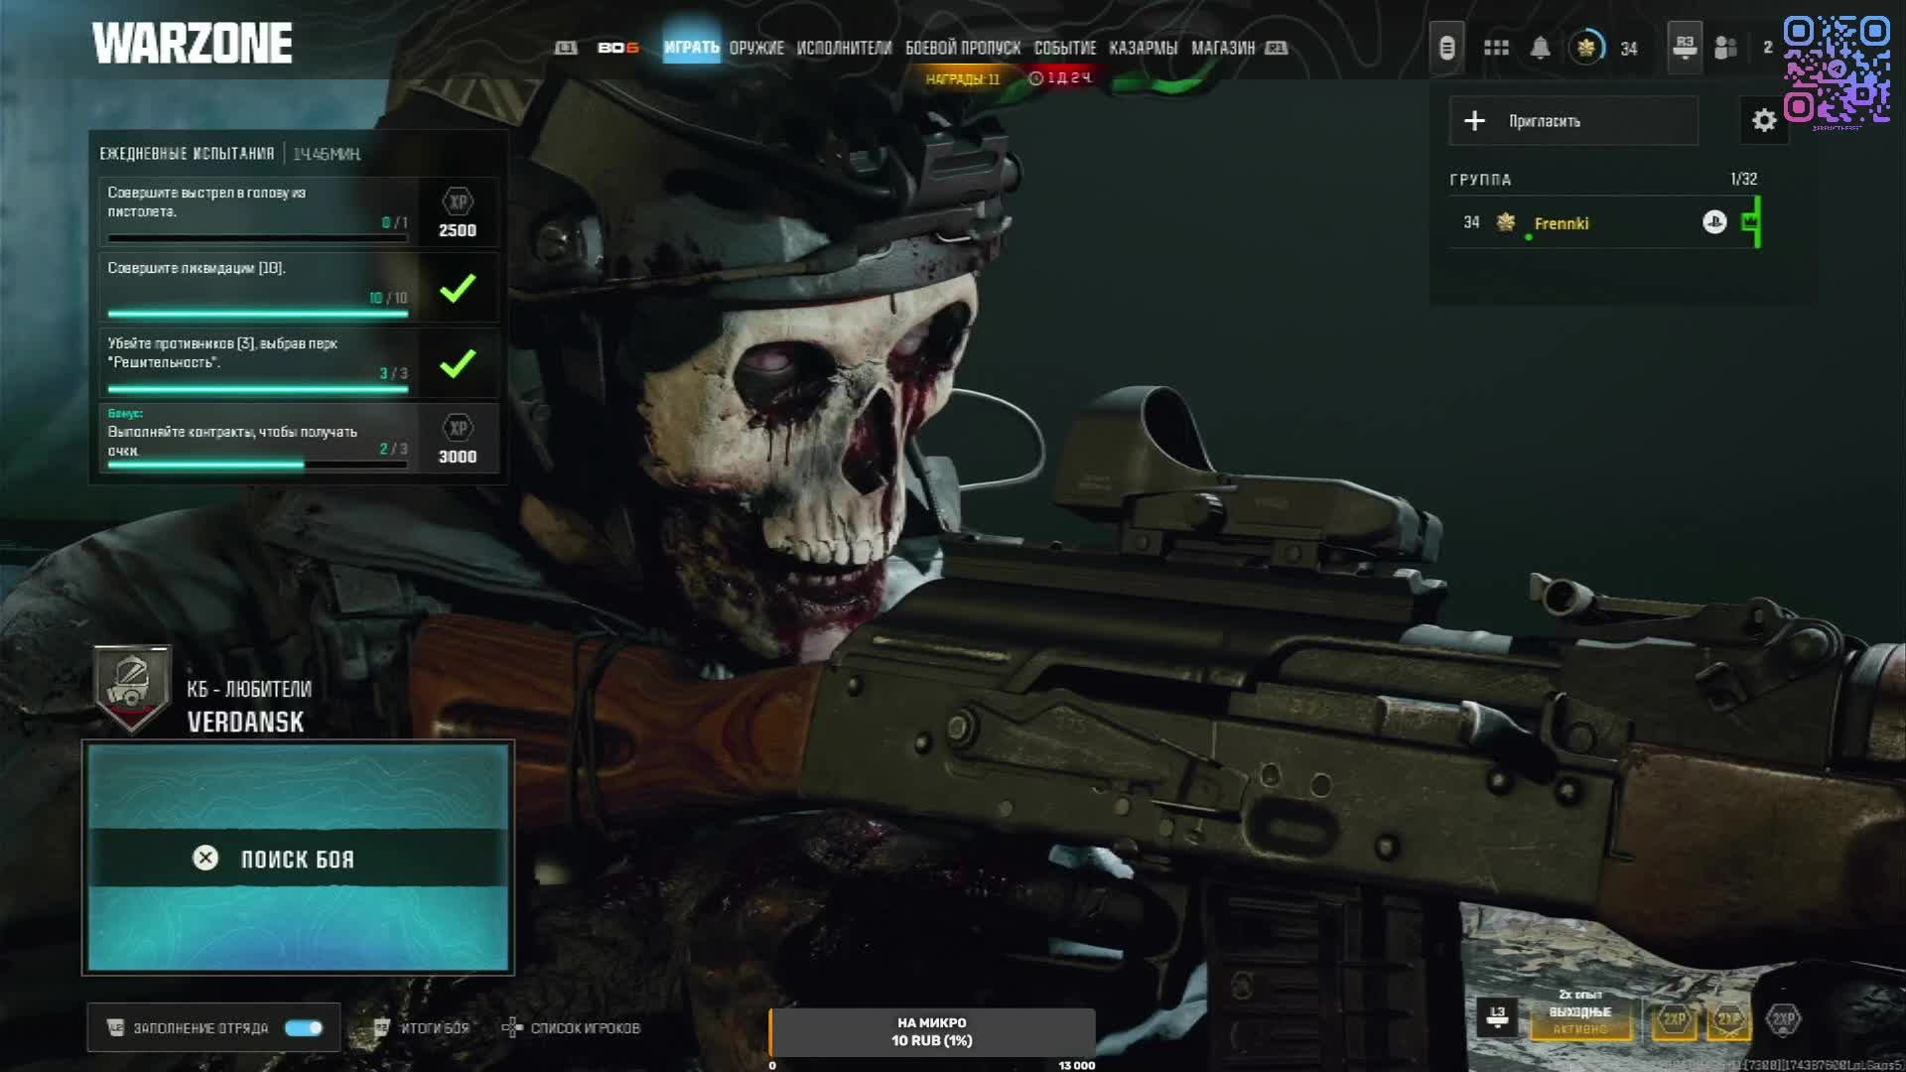Click the completed 10/10 challenge checkmark

[x=458, y=289]
